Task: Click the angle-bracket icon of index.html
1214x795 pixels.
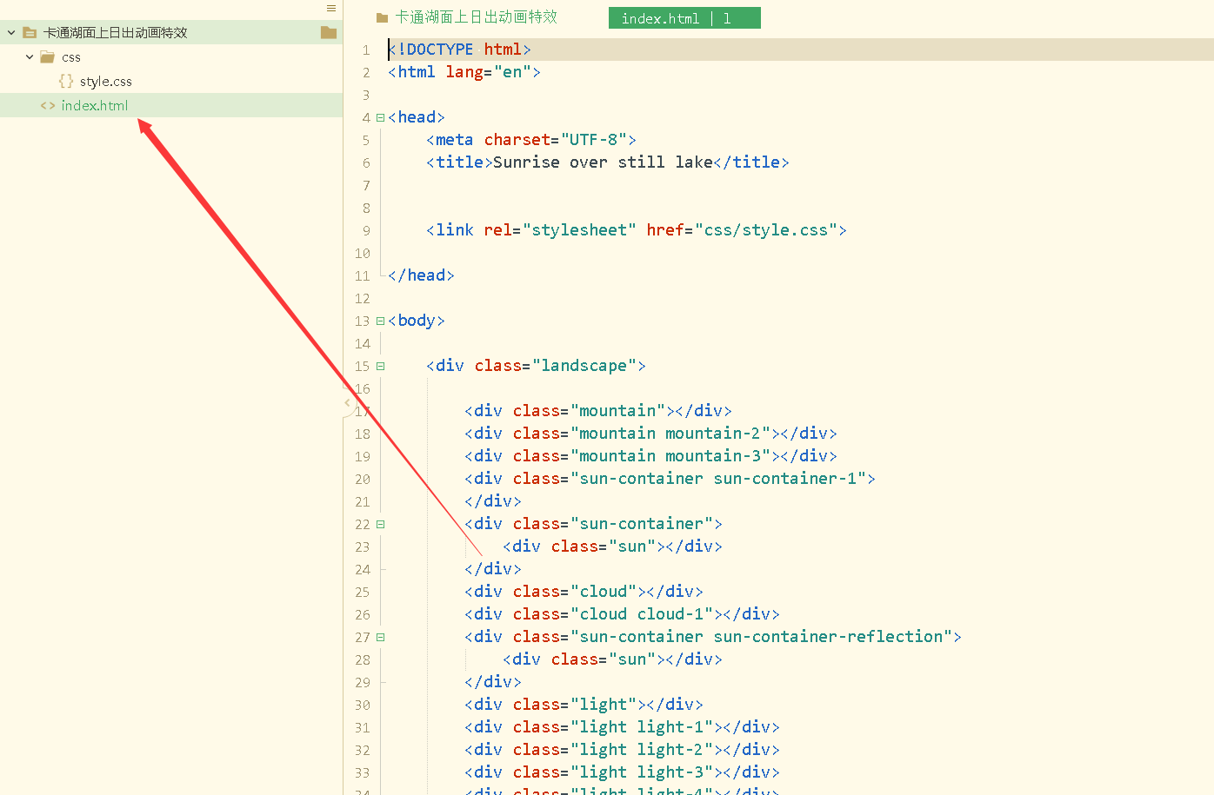Action: [x=48, y=105]
